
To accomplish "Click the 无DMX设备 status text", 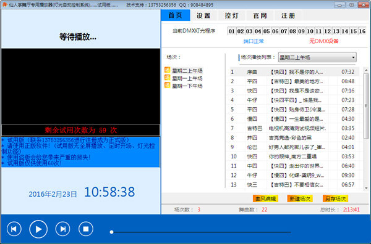I will tap(324, 41).
